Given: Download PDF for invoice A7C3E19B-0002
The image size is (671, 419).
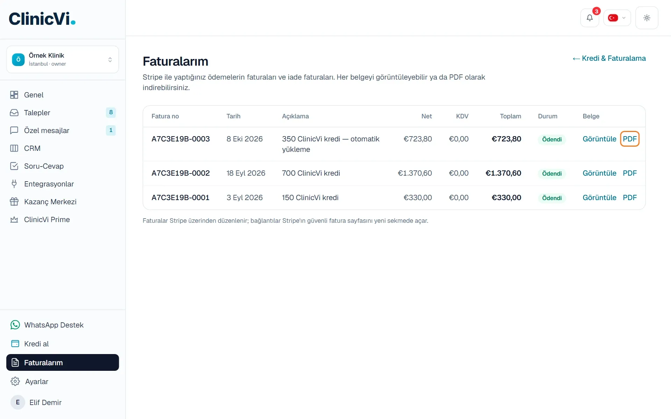Looking at the screenshot, I should [630, 173].
